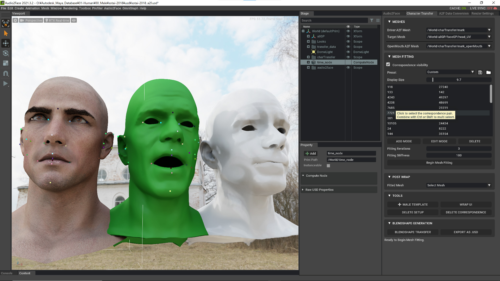This screenshot has width=500, height=281.
Task: Expand the charTransfer tree node
Action: tap(308, 57)
